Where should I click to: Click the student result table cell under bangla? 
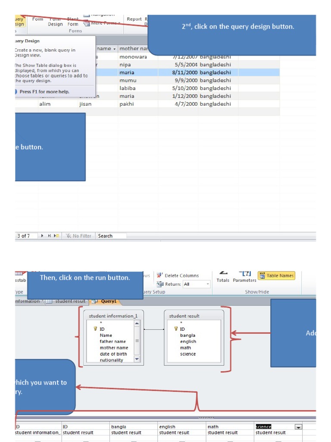134,433
